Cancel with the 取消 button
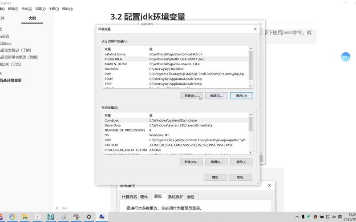This screenshot has height=222, width=356. [x=240, y=177]
